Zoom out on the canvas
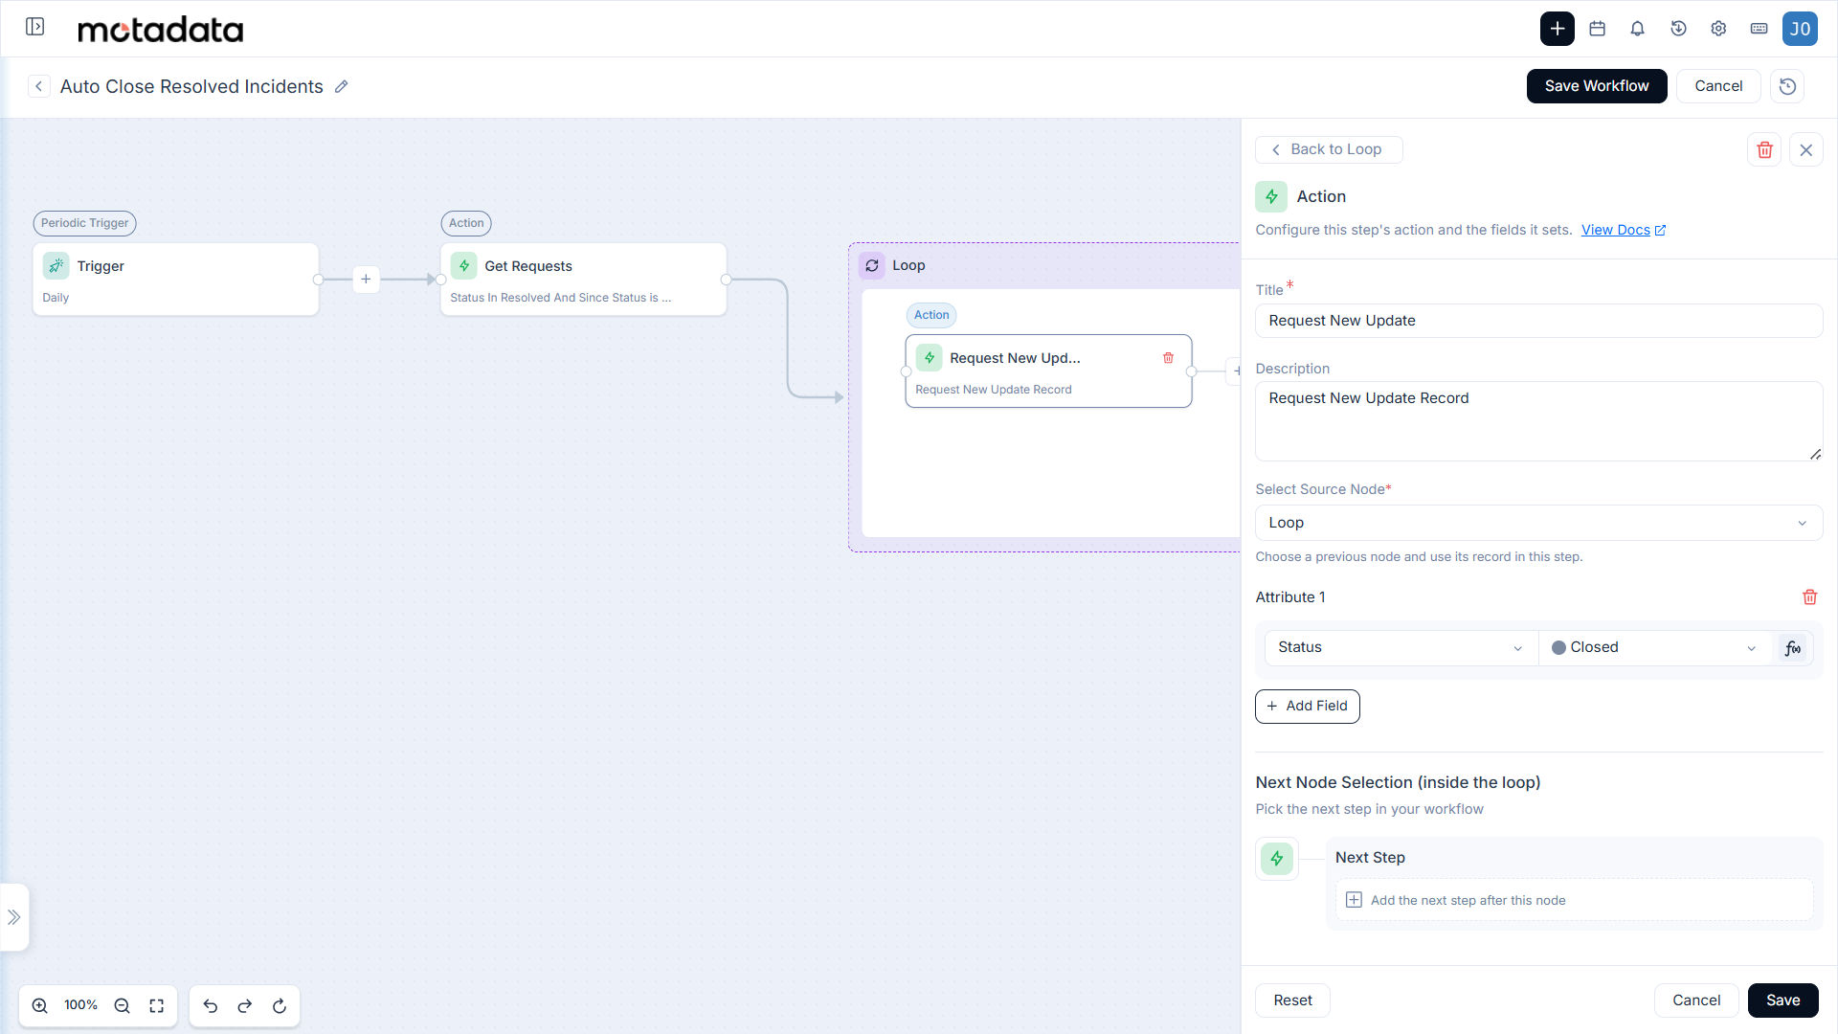Image resolution: width=1838 pixels, height=1034 pixels. coord(122,1005)
